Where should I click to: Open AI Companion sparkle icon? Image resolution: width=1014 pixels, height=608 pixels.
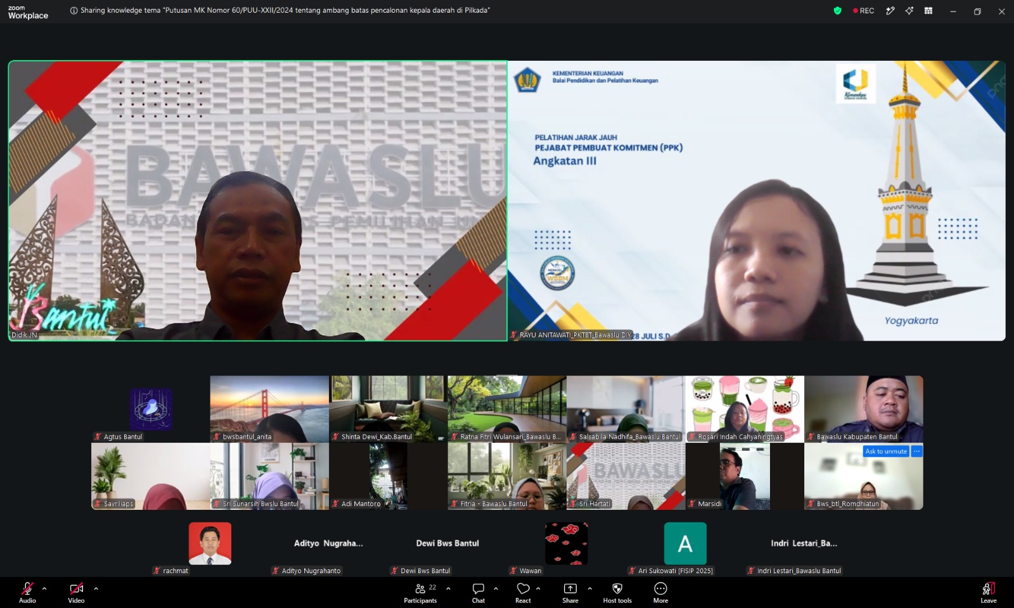pyautogui.click(x=909, y=11)
